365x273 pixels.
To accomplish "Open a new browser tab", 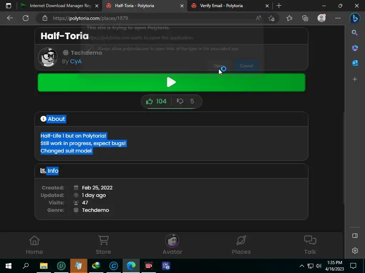I will tap(279, 6).
